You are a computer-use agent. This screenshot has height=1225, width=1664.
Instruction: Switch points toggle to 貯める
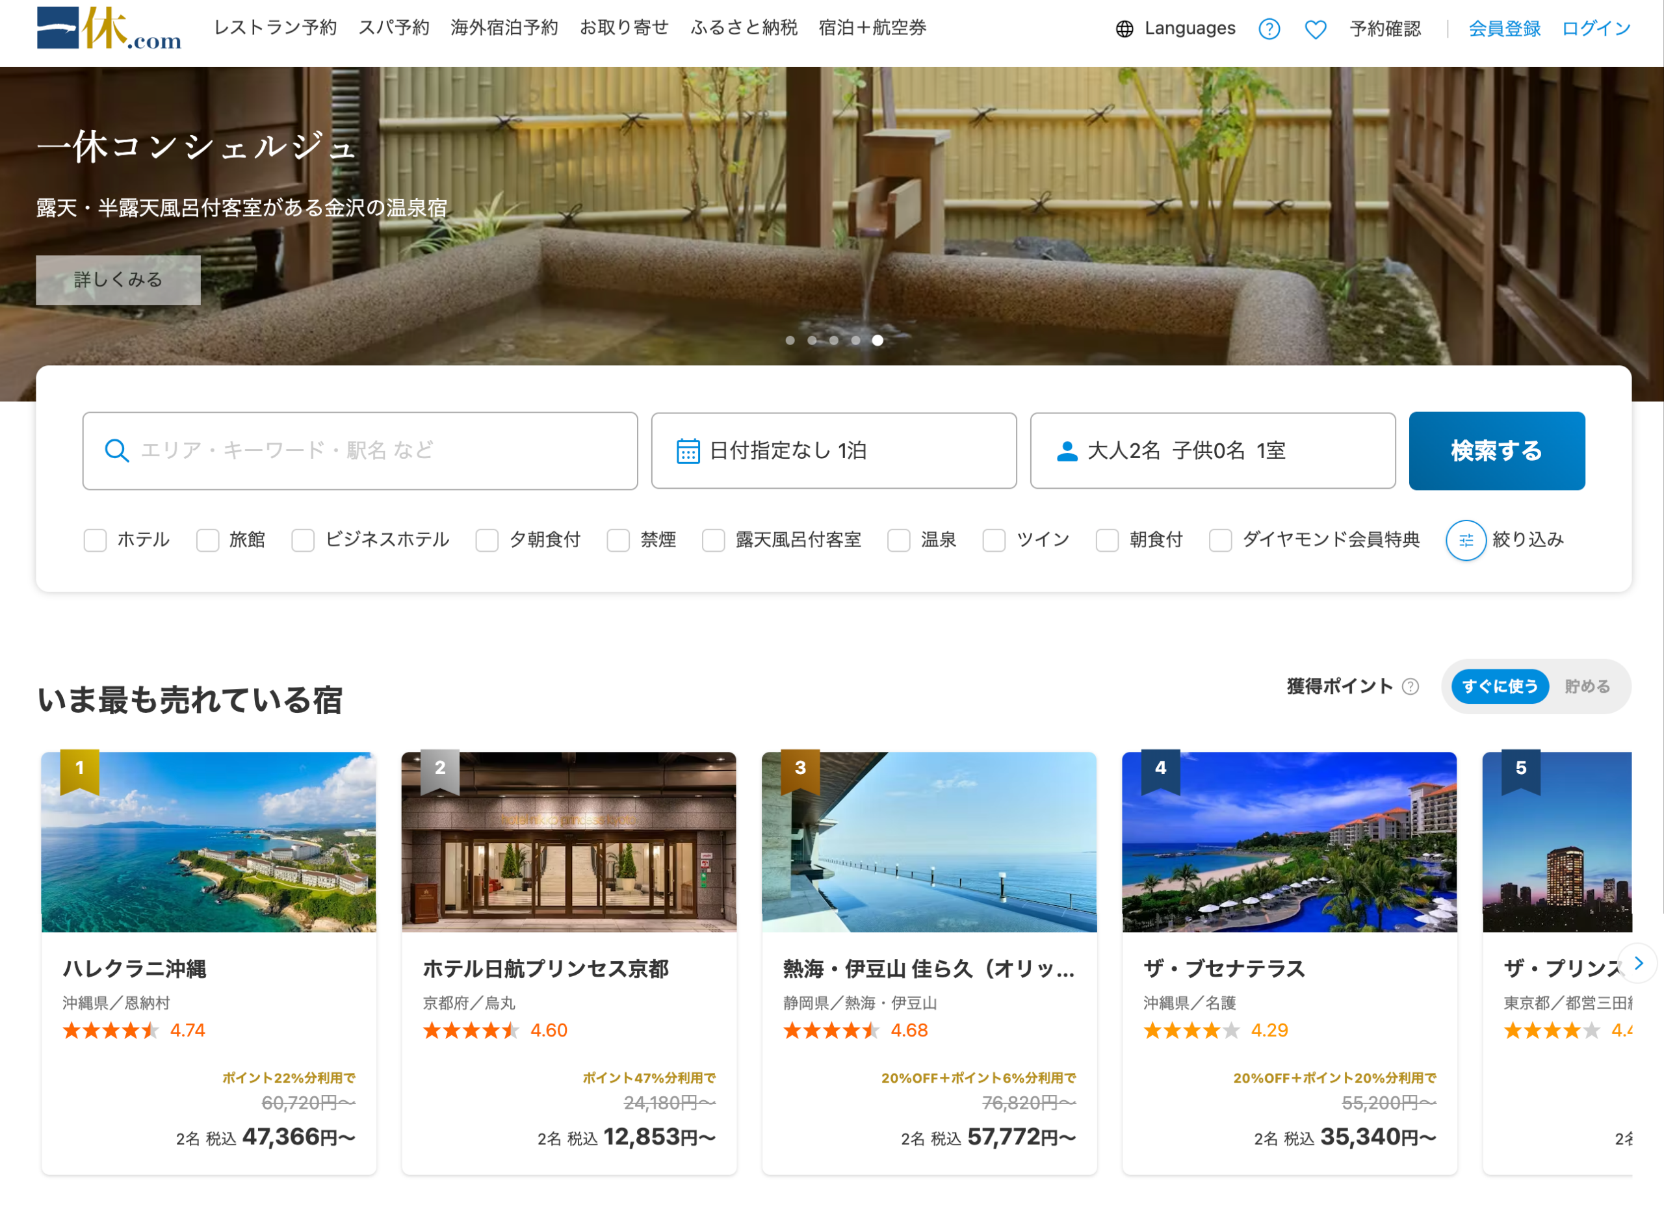1587,687
